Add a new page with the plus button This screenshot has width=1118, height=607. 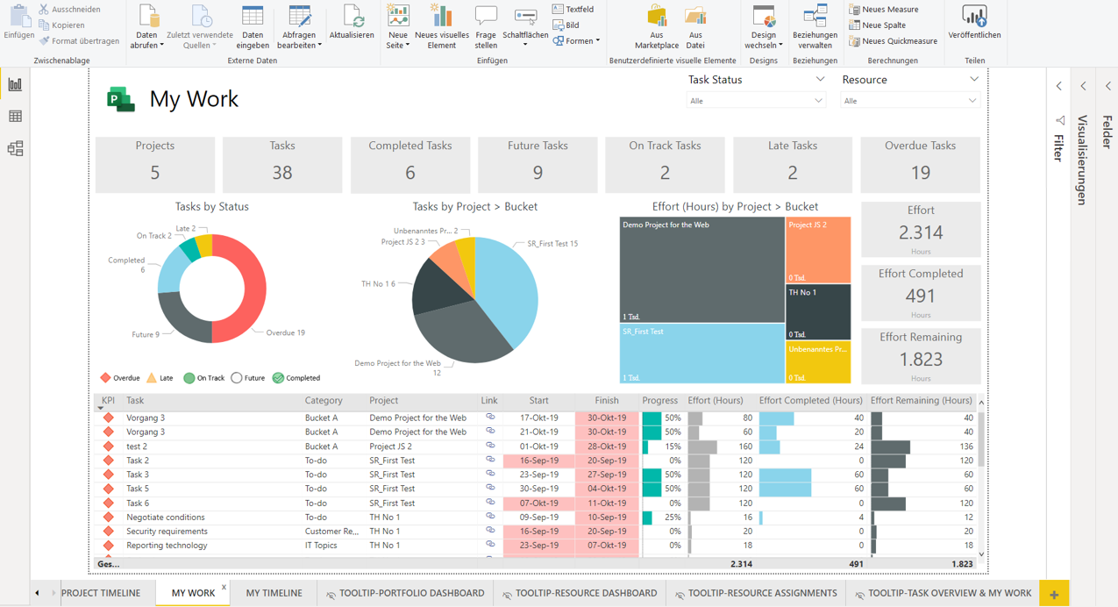[1054, 593]
